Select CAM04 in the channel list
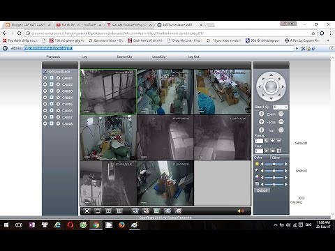335x251 pixels. pos(67,98)
